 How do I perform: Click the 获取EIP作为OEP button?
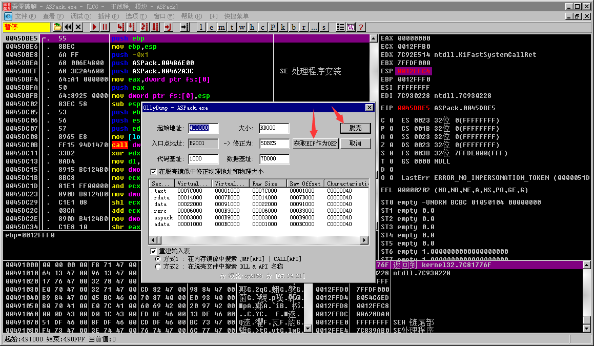coord(315,144)
